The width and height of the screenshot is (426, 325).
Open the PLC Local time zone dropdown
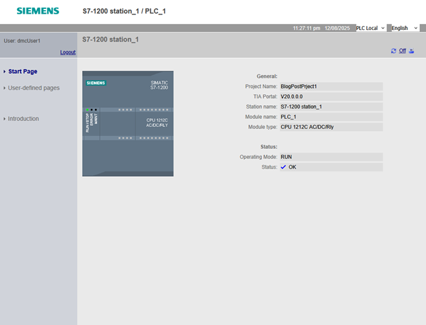(x=370, y=28)
